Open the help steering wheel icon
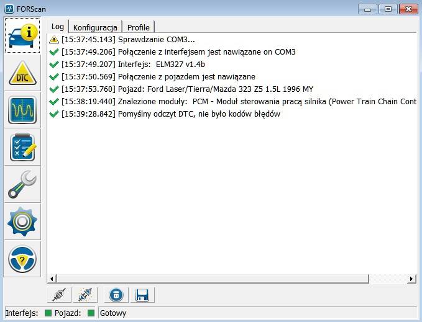 pos(22,259)
